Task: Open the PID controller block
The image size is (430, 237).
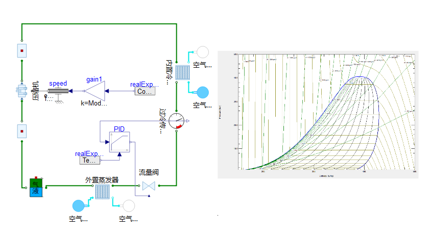Action: click(x=119, y=143)
